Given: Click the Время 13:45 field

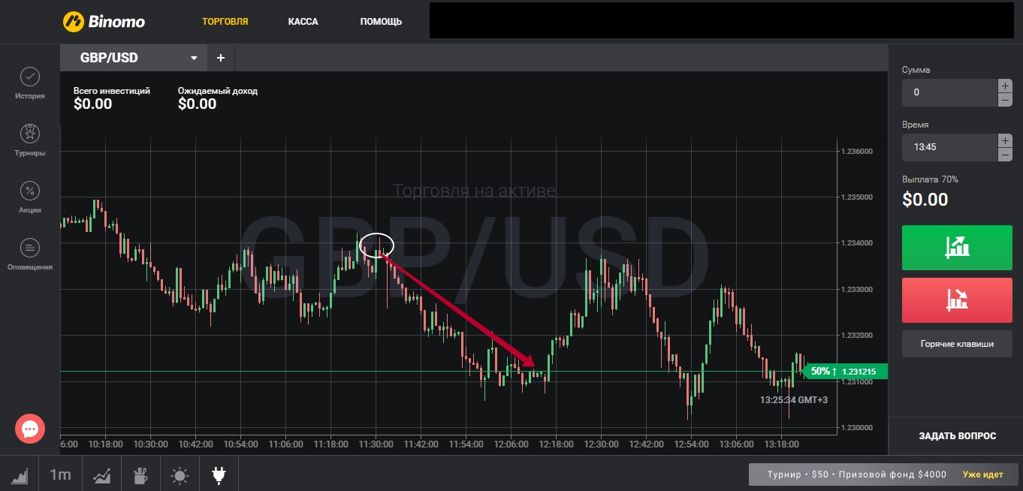Looking at the screenshot, I should [x=949, y=147].
